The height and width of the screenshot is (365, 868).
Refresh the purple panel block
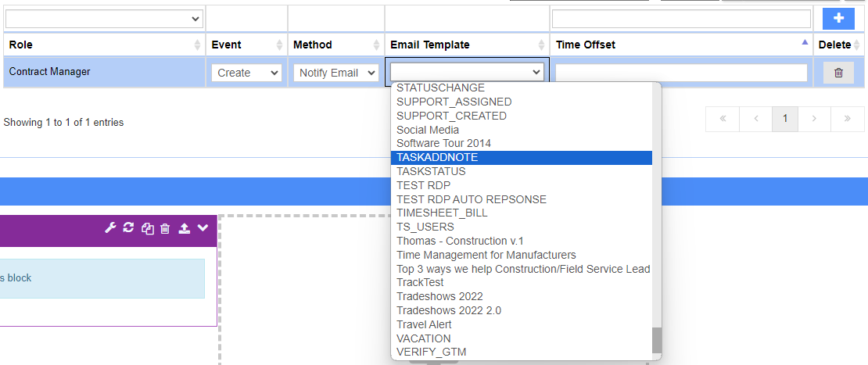129,228
